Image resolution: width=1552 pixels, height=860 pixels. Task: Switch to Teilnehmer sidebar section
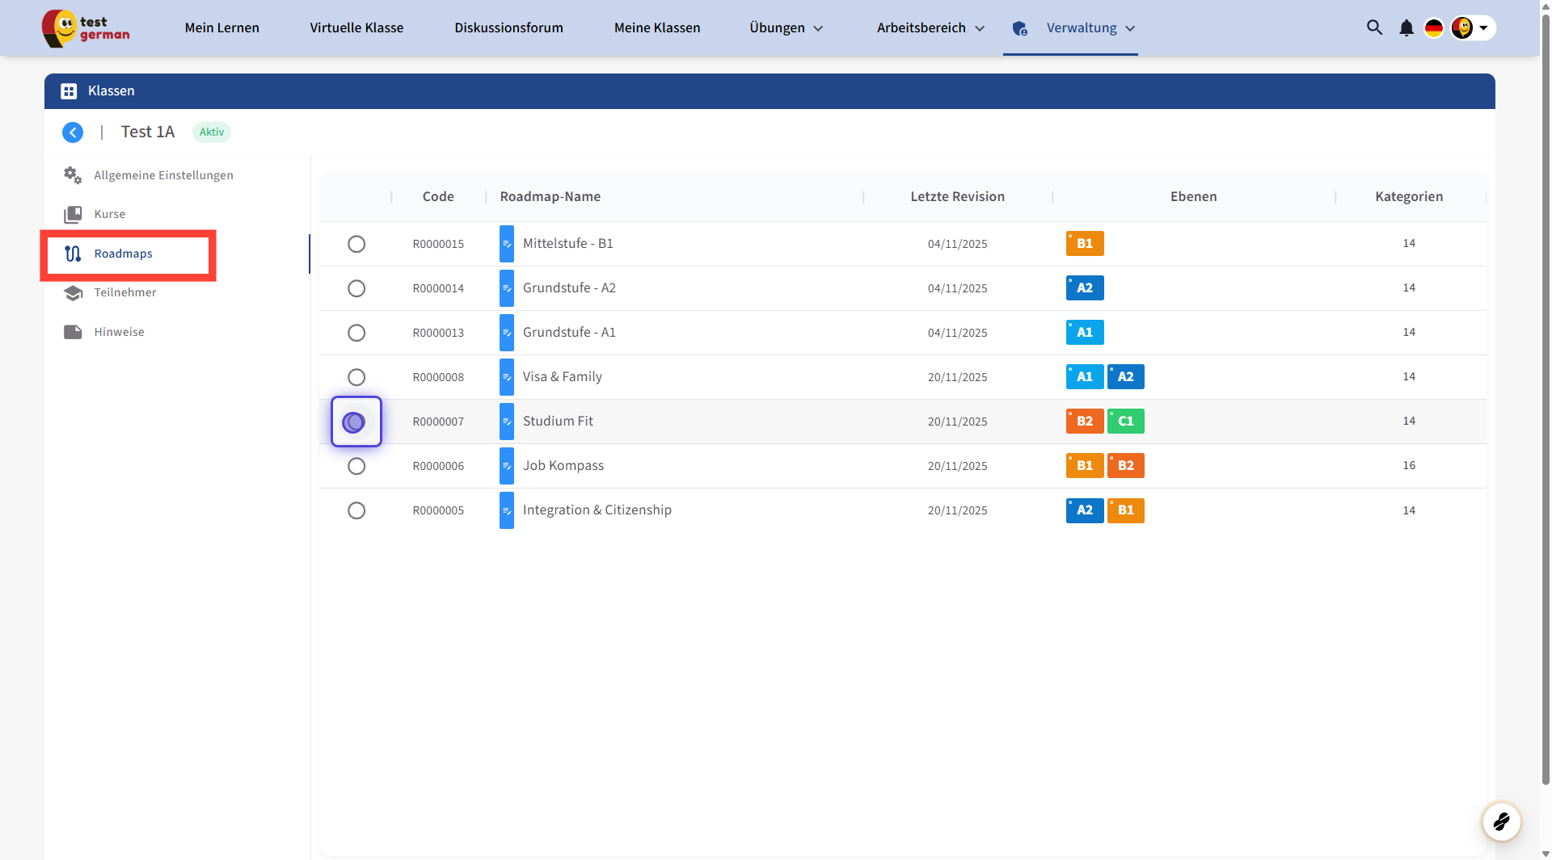125,292
